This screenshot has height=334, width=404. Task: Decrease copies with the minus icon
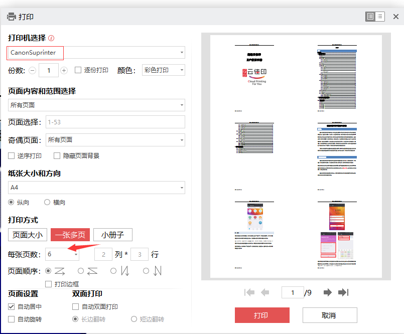32,70
